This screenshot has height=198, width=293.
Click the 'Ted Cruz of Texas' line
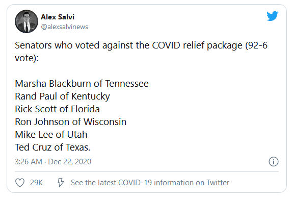tap(52, 147)
